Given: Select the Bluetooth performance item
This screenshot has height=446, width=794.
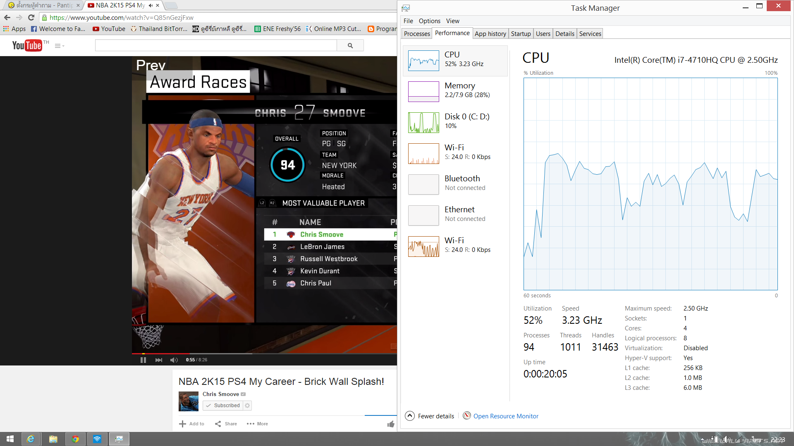Looking at the screenshot, I should 455,184.
